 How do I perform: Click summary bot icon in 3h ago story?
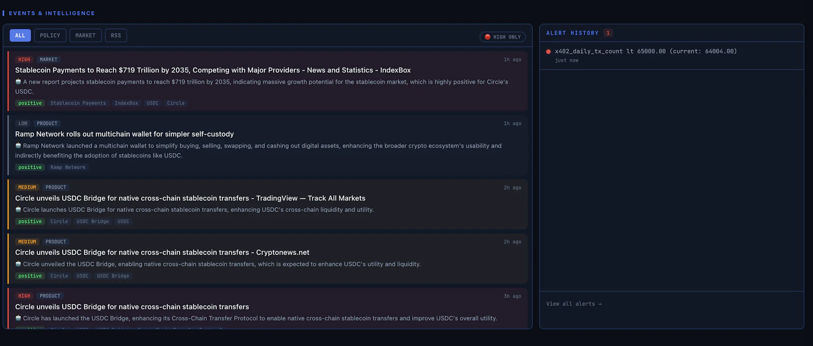coord(18,318)
